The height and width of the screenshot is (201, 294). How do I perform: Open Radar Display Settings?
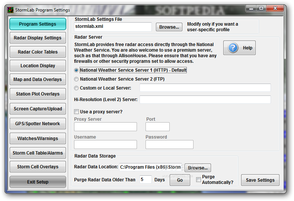tap(38, 38)
